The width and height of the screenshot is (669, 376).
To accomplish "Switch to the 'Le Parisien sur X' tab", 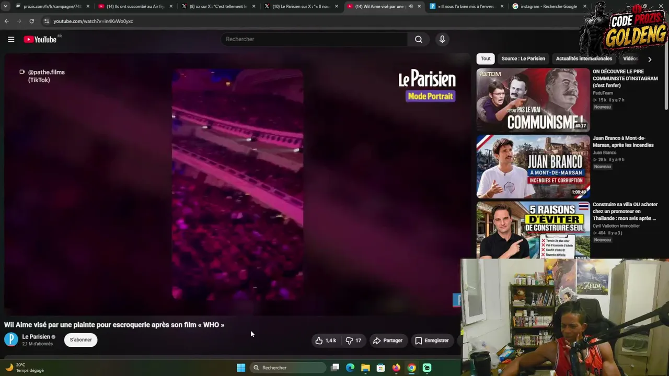I will pos(301,6).
